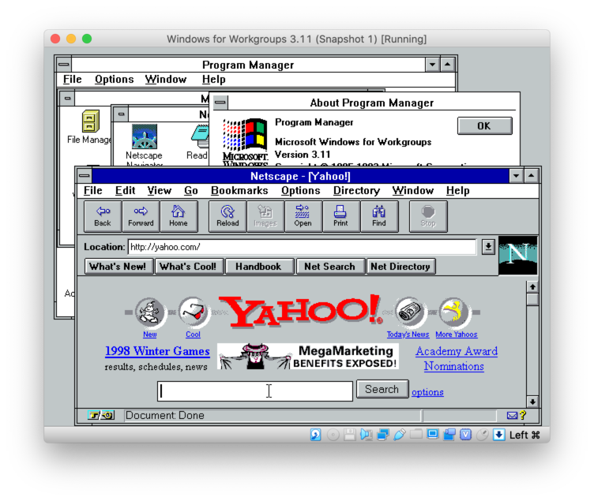The image size is (594, 501).
Task: Click the Images toolbar button
Action: (265, 216)
